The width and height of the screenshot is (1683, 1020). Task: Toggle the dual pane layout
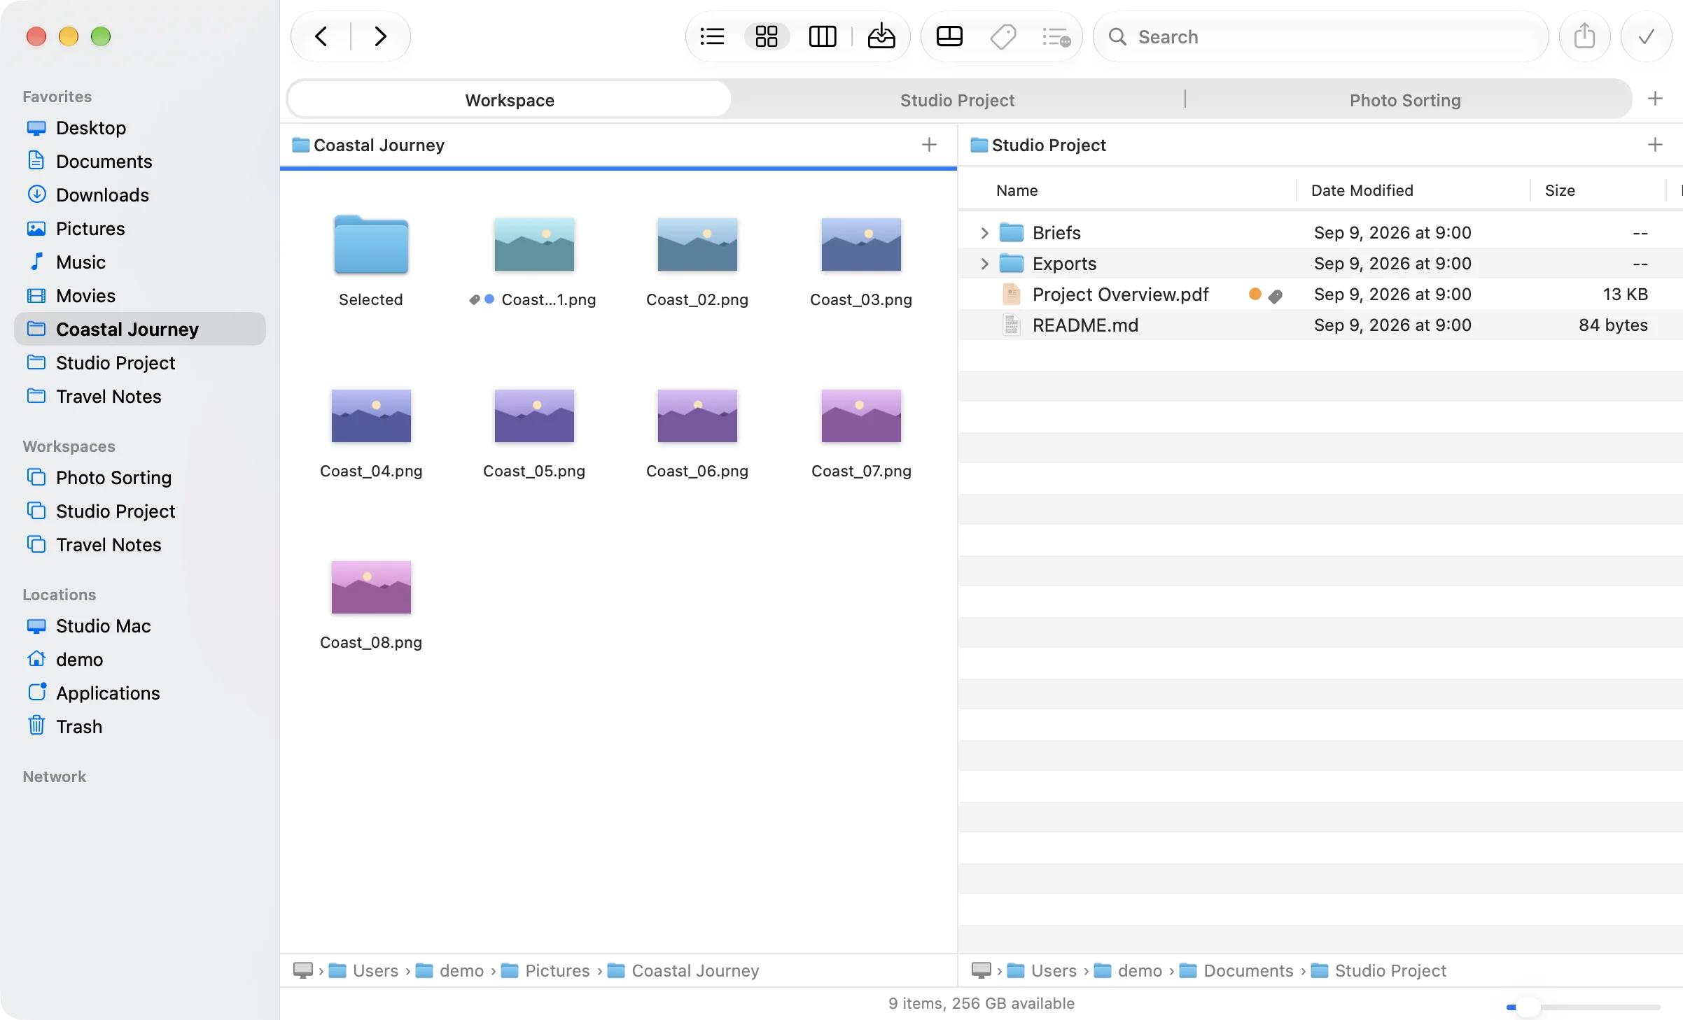[x=949, y=36]
